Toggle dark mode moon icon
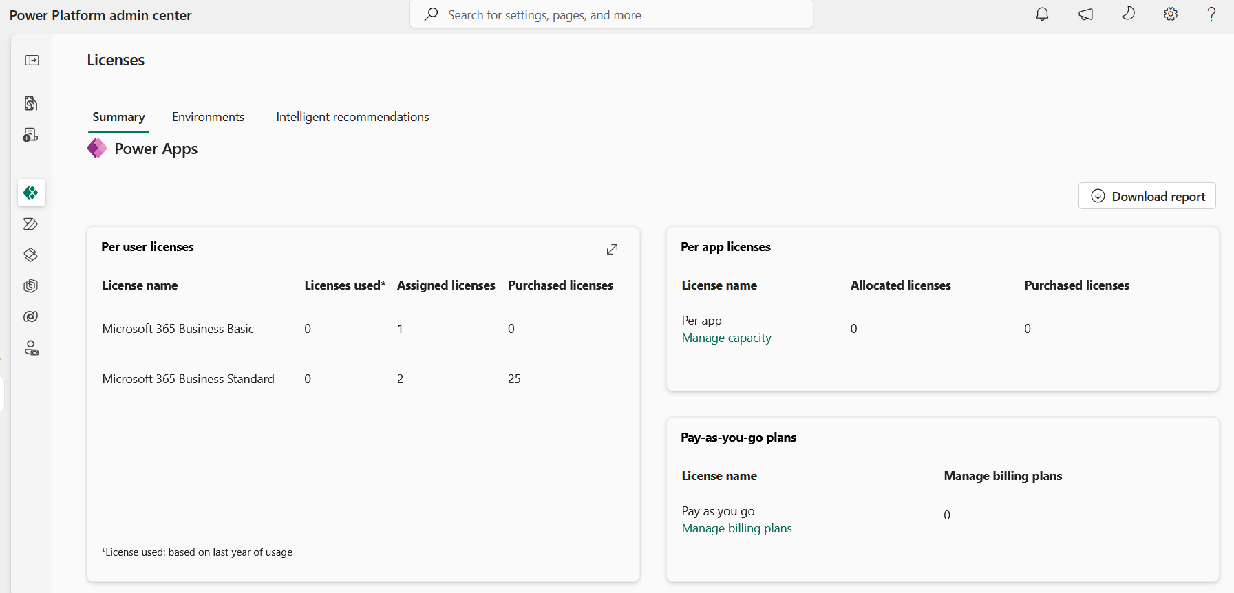The image size is (1234, 593). pos(1128,14)
